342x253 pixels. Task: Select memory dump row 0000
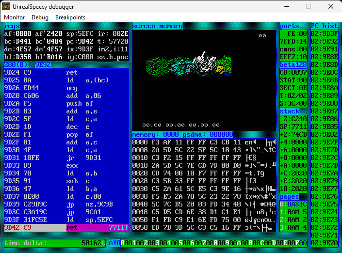pos(204,142)
